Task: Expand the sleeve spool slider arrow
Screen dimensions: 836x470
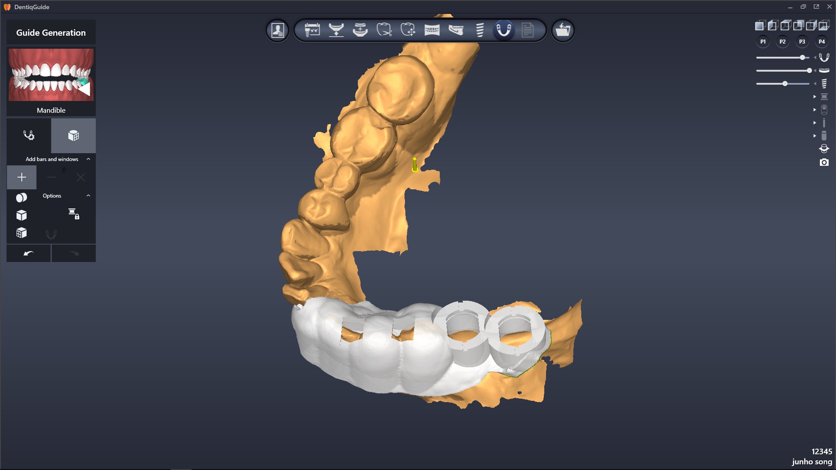Action: [x=815, y=97]
